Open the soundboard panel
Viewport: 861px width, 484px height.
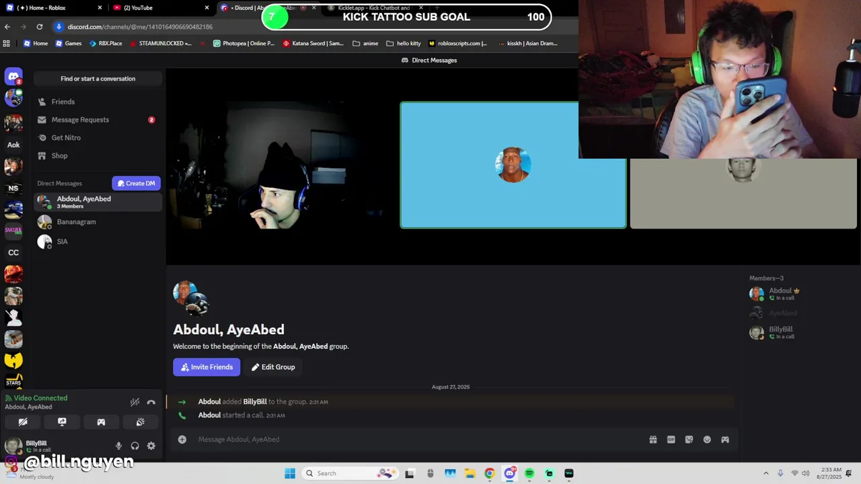(140, 422)
